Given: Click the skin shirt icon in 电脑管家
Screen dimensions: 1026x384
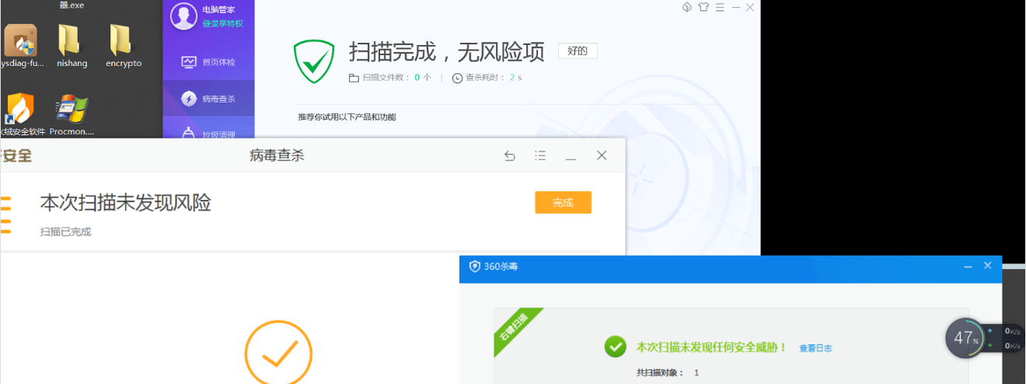Looking at the screenshot, I should tap(704, 7).
